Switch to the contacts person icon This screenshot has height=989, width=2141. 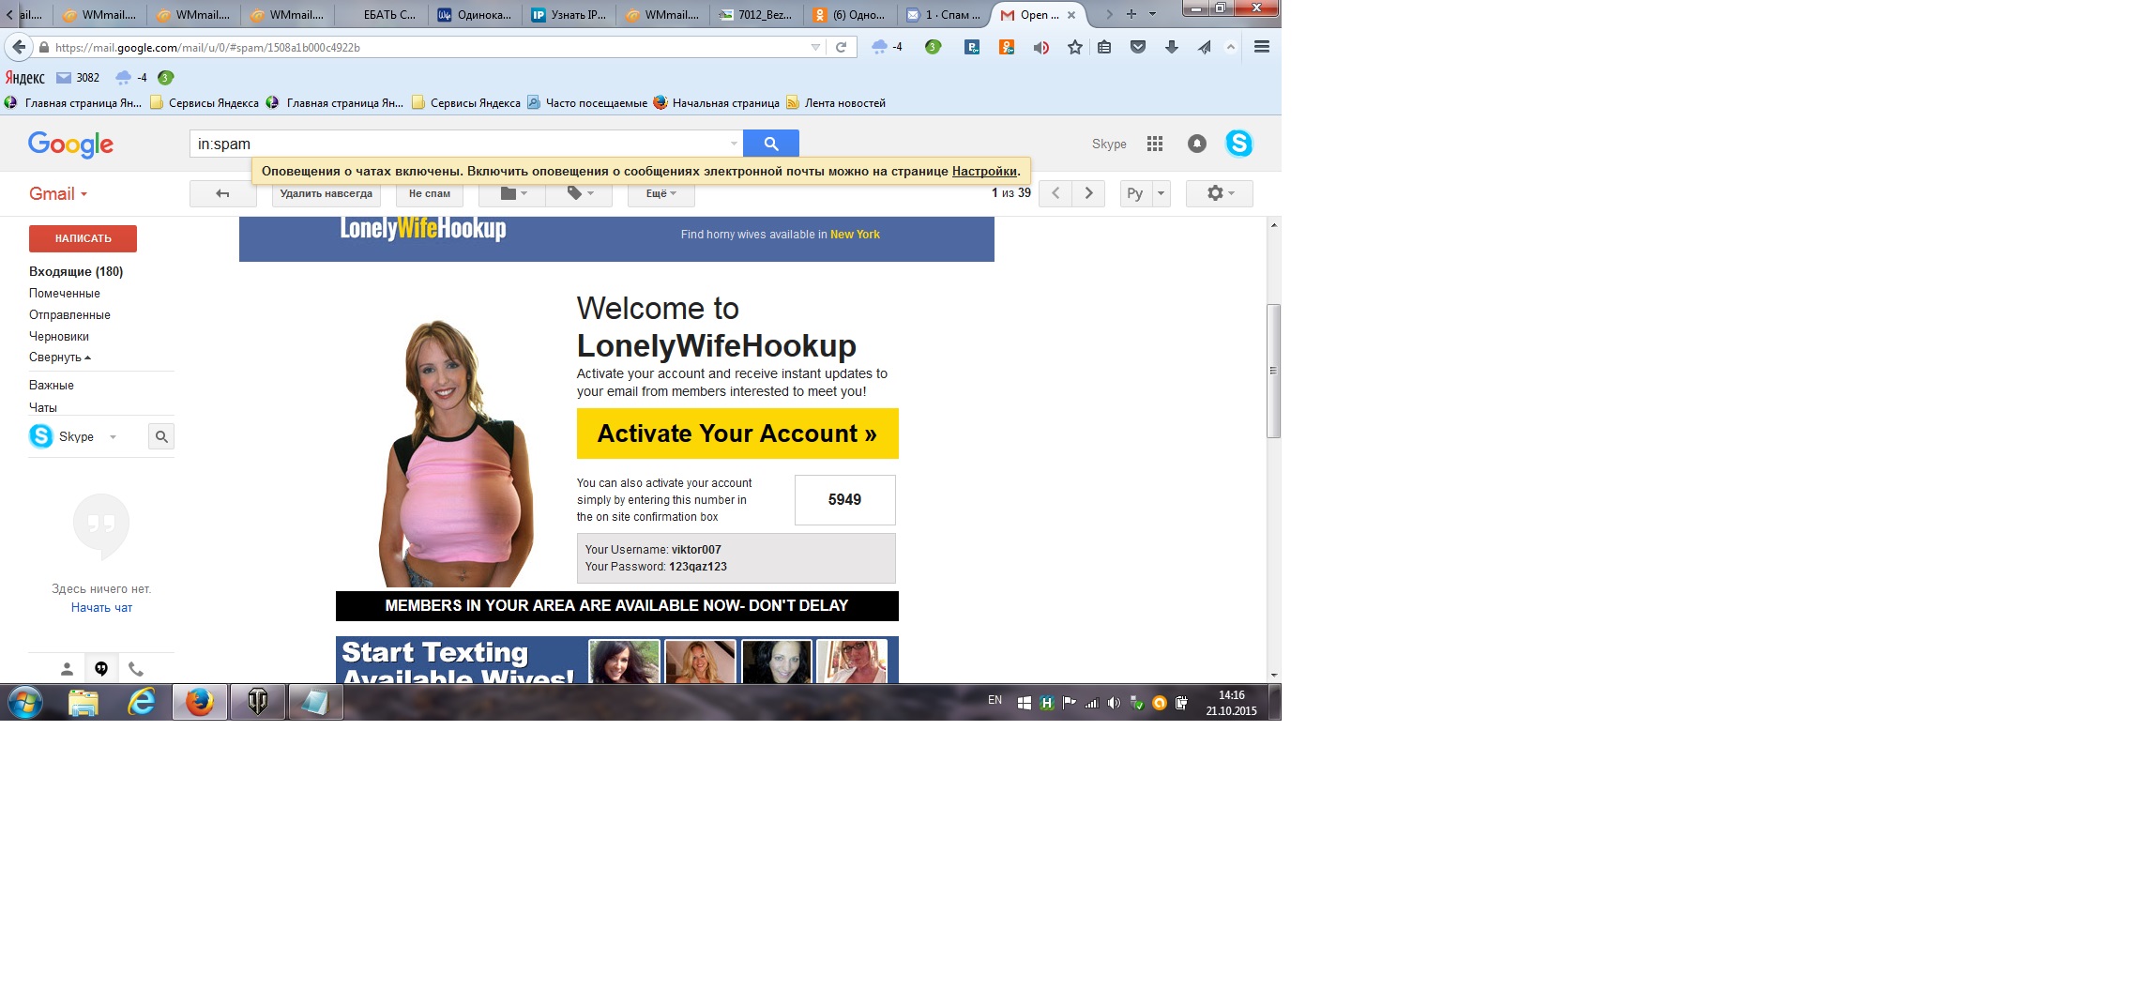(x=67, y=669)
